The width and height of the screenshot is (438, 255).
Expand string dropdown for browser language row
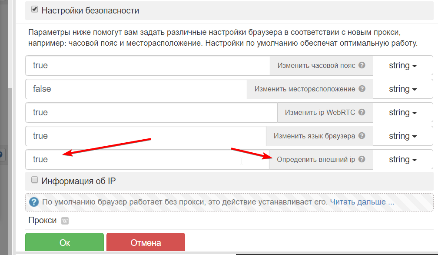403,136
